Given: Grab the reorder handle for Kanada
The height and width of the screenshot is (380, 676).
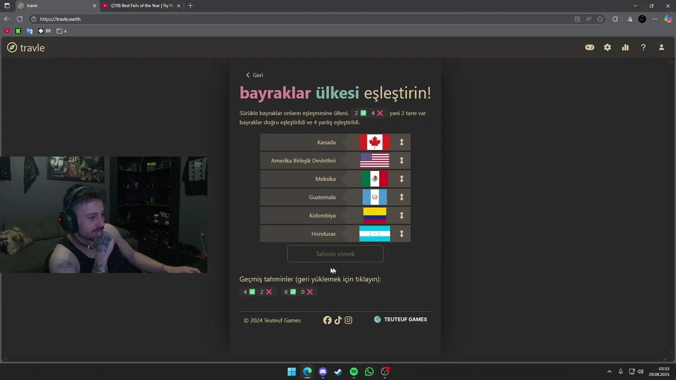Looking at the screenshot, I should click(401, 142).
